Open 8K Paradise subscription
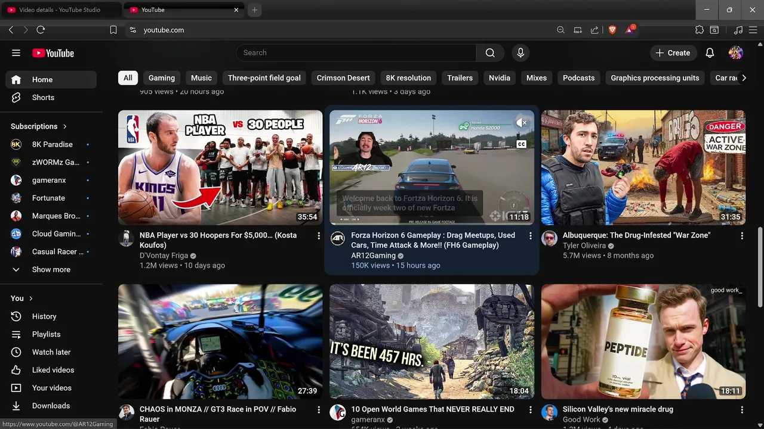Viewport: 764px width, 429px height. click(51, 144)
